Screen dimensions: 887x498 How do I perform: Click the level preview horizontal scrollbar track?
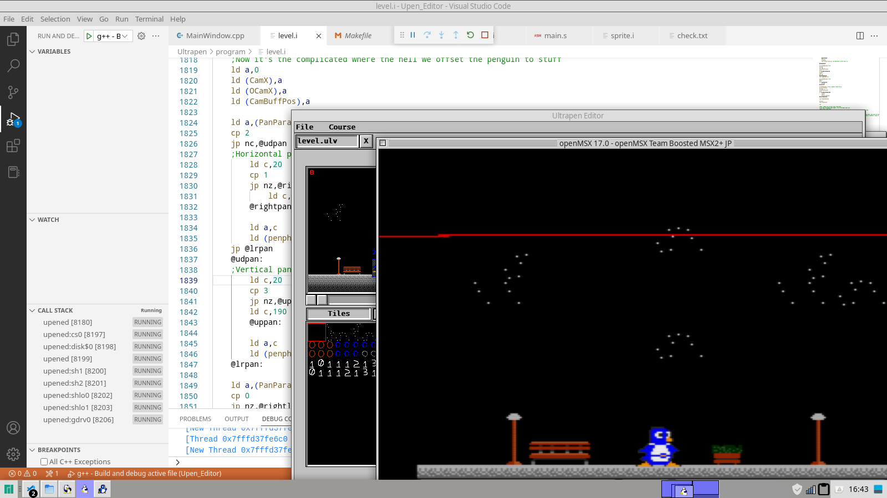point(351,300)
